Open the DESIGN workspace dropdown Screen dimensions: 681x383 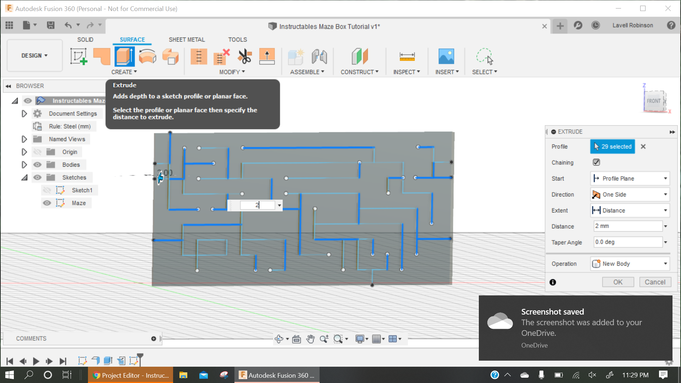click(x=34, y=56)
